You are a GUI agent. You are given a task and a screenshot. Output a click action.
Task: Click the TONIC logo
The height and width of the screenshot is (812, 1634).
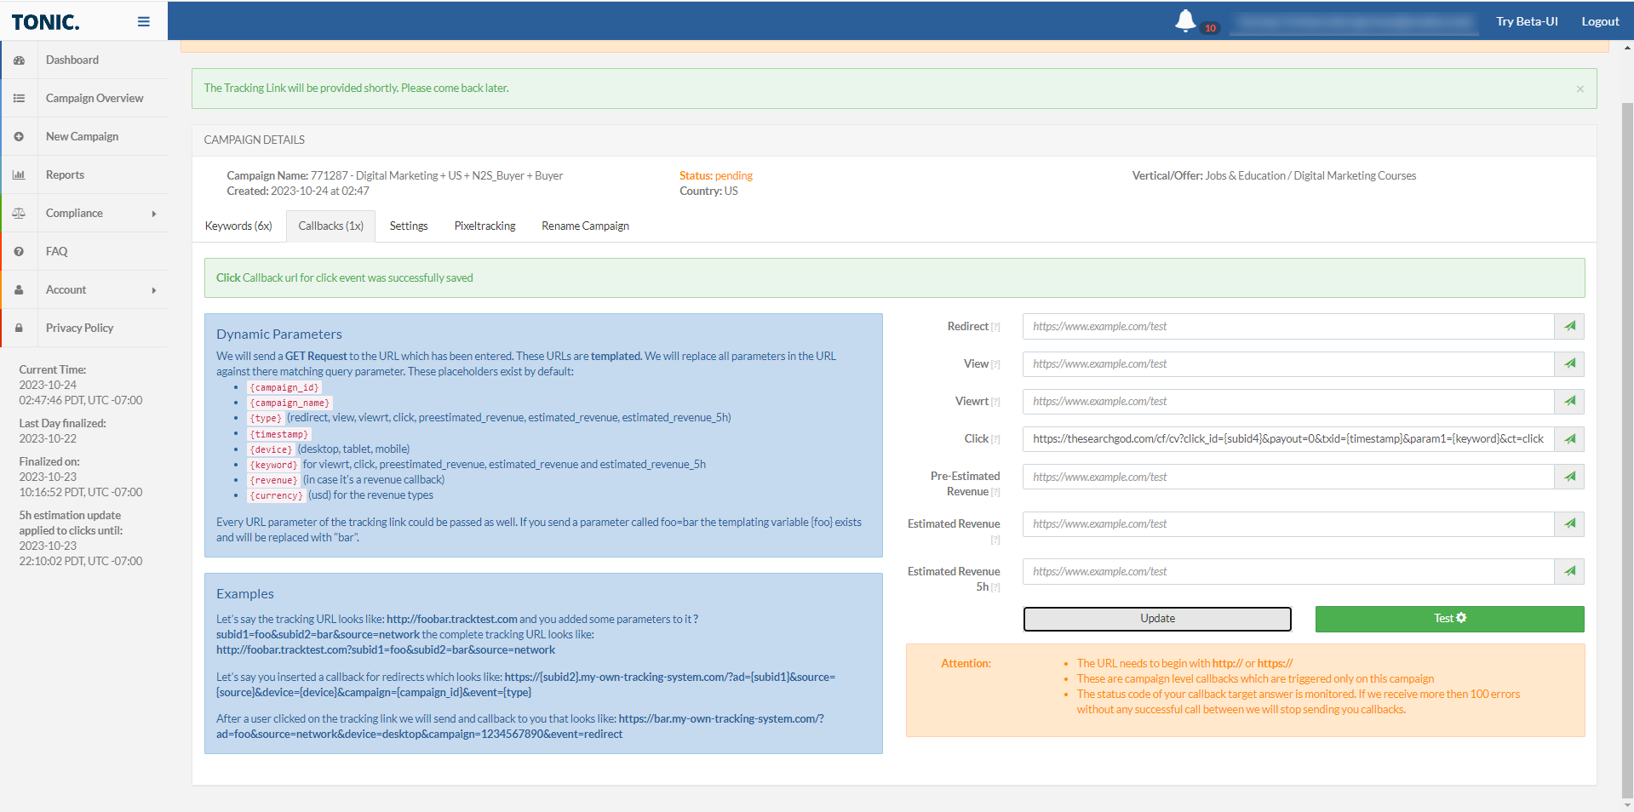[45, 22]
